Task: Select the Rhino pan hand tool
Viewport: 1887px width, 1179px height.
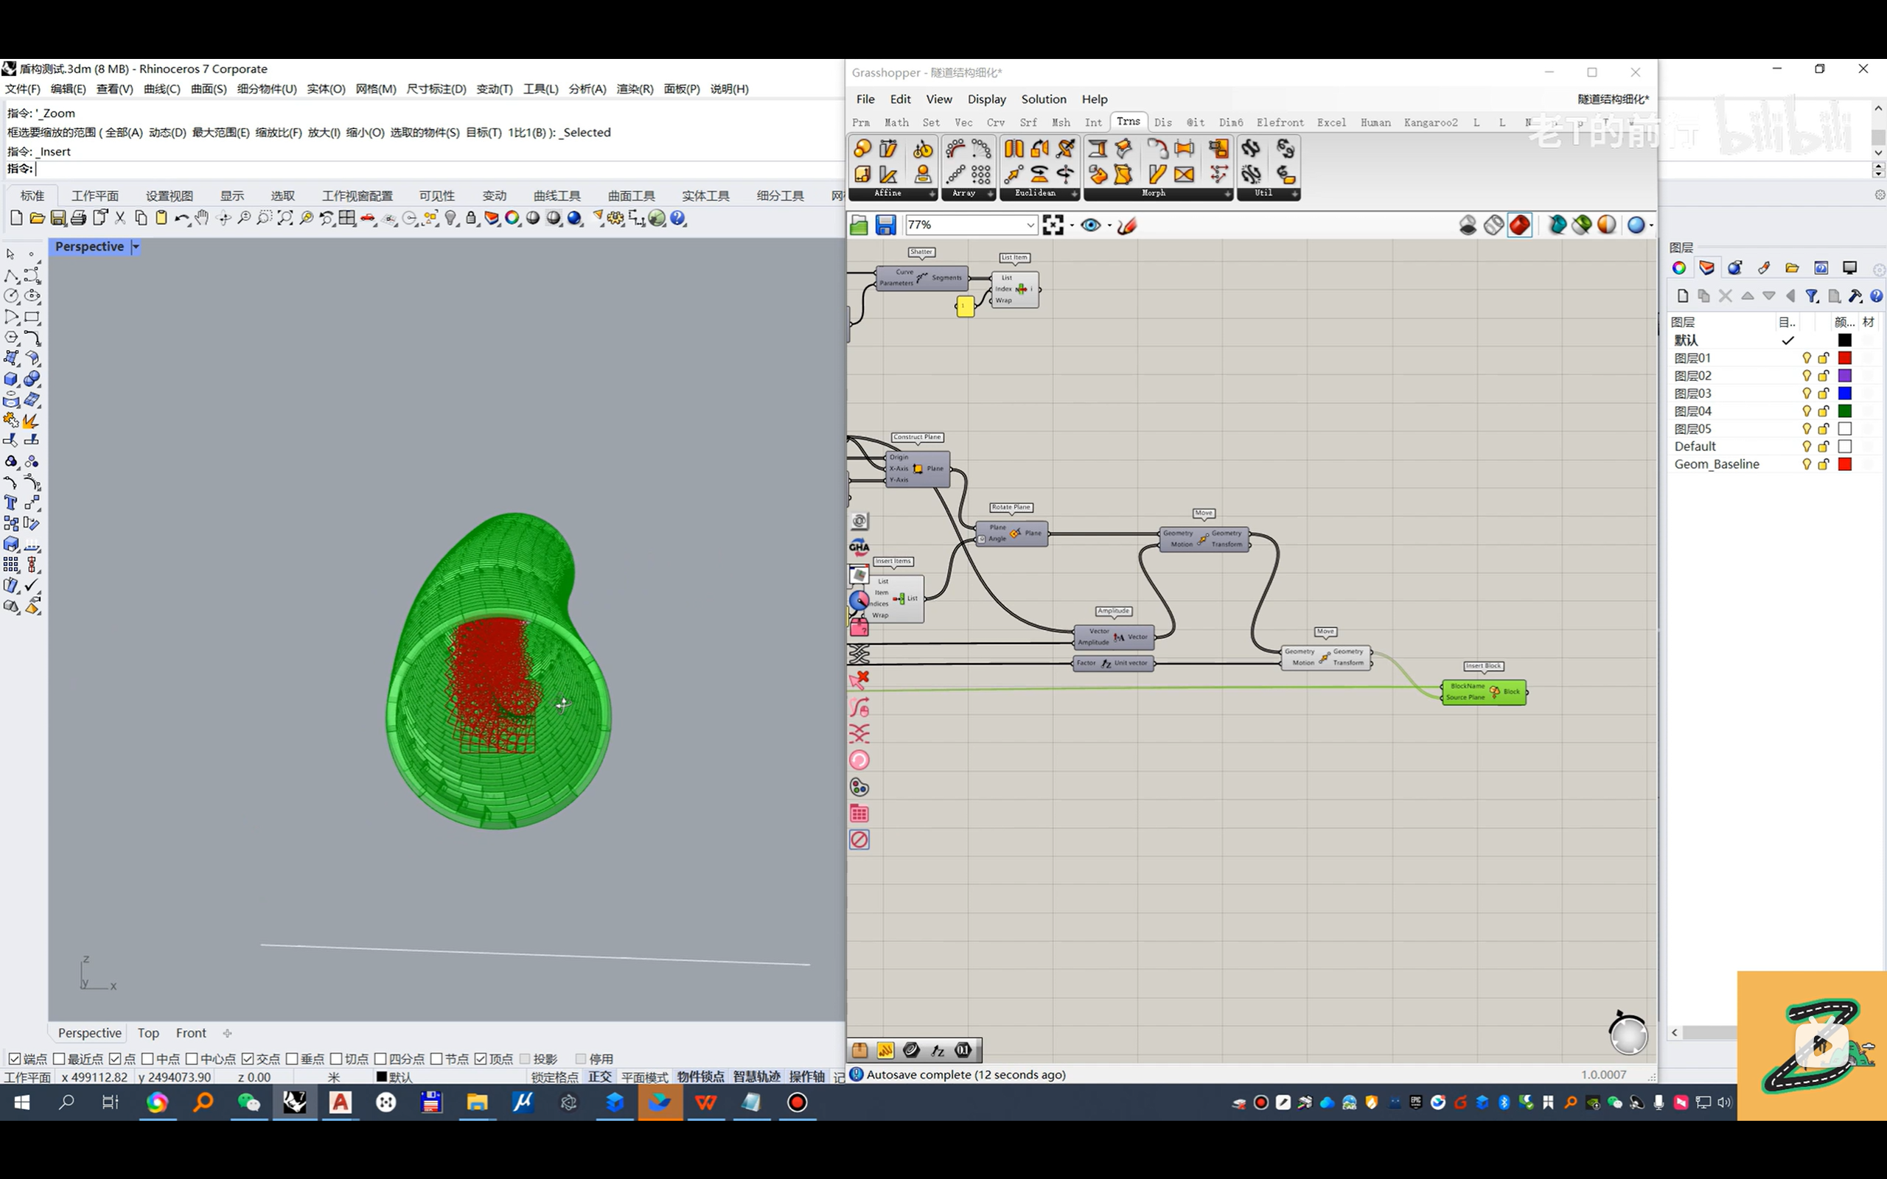Action: point(202,218)
